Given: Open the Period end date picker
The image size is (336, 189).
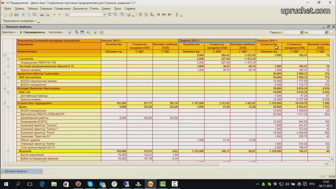Looking at the screenshot, I should coord(326,32).
